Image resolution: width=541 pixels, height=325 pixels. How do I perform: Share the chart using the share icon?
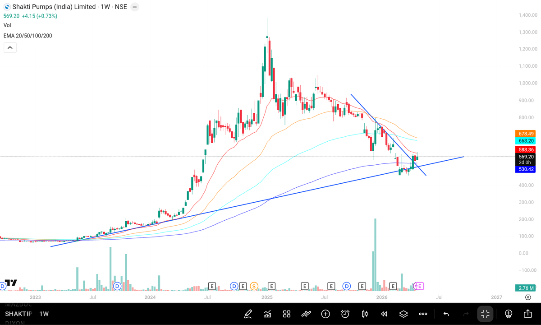click(x=527, y=314)
